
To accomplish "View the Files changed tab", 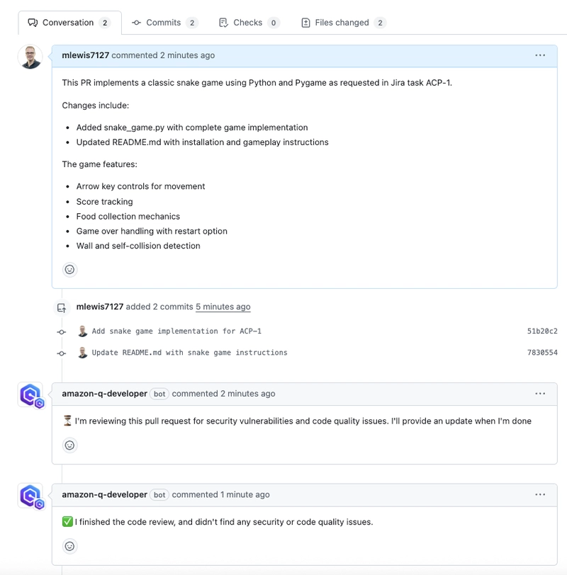I will pos(344,23).
